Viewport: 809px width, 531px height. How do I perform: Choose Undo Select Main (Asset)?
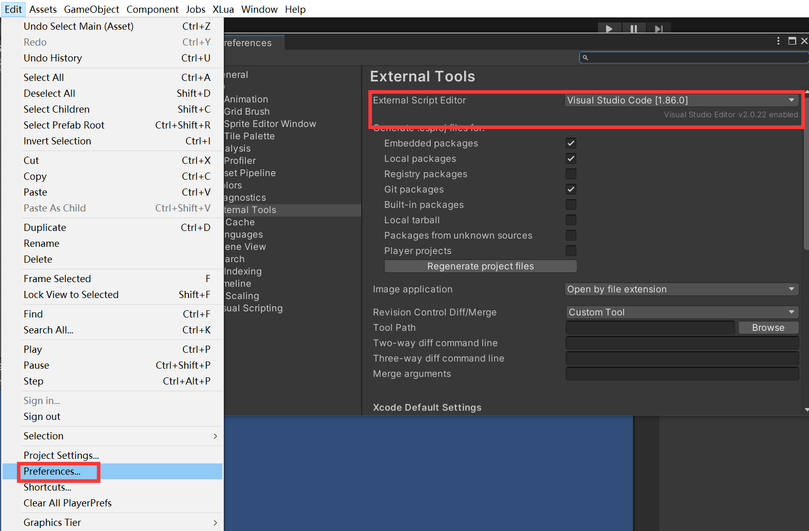click(113, 26)
